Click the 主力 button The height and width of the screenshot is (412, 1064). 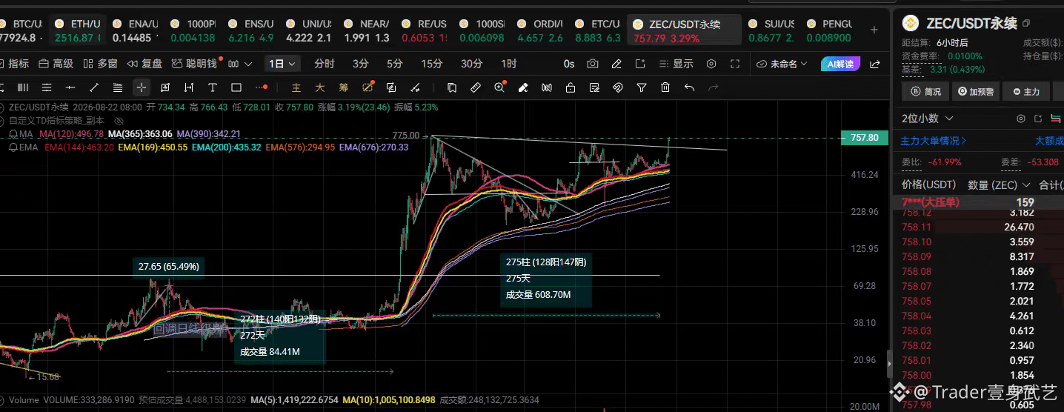pos(1025,92)
